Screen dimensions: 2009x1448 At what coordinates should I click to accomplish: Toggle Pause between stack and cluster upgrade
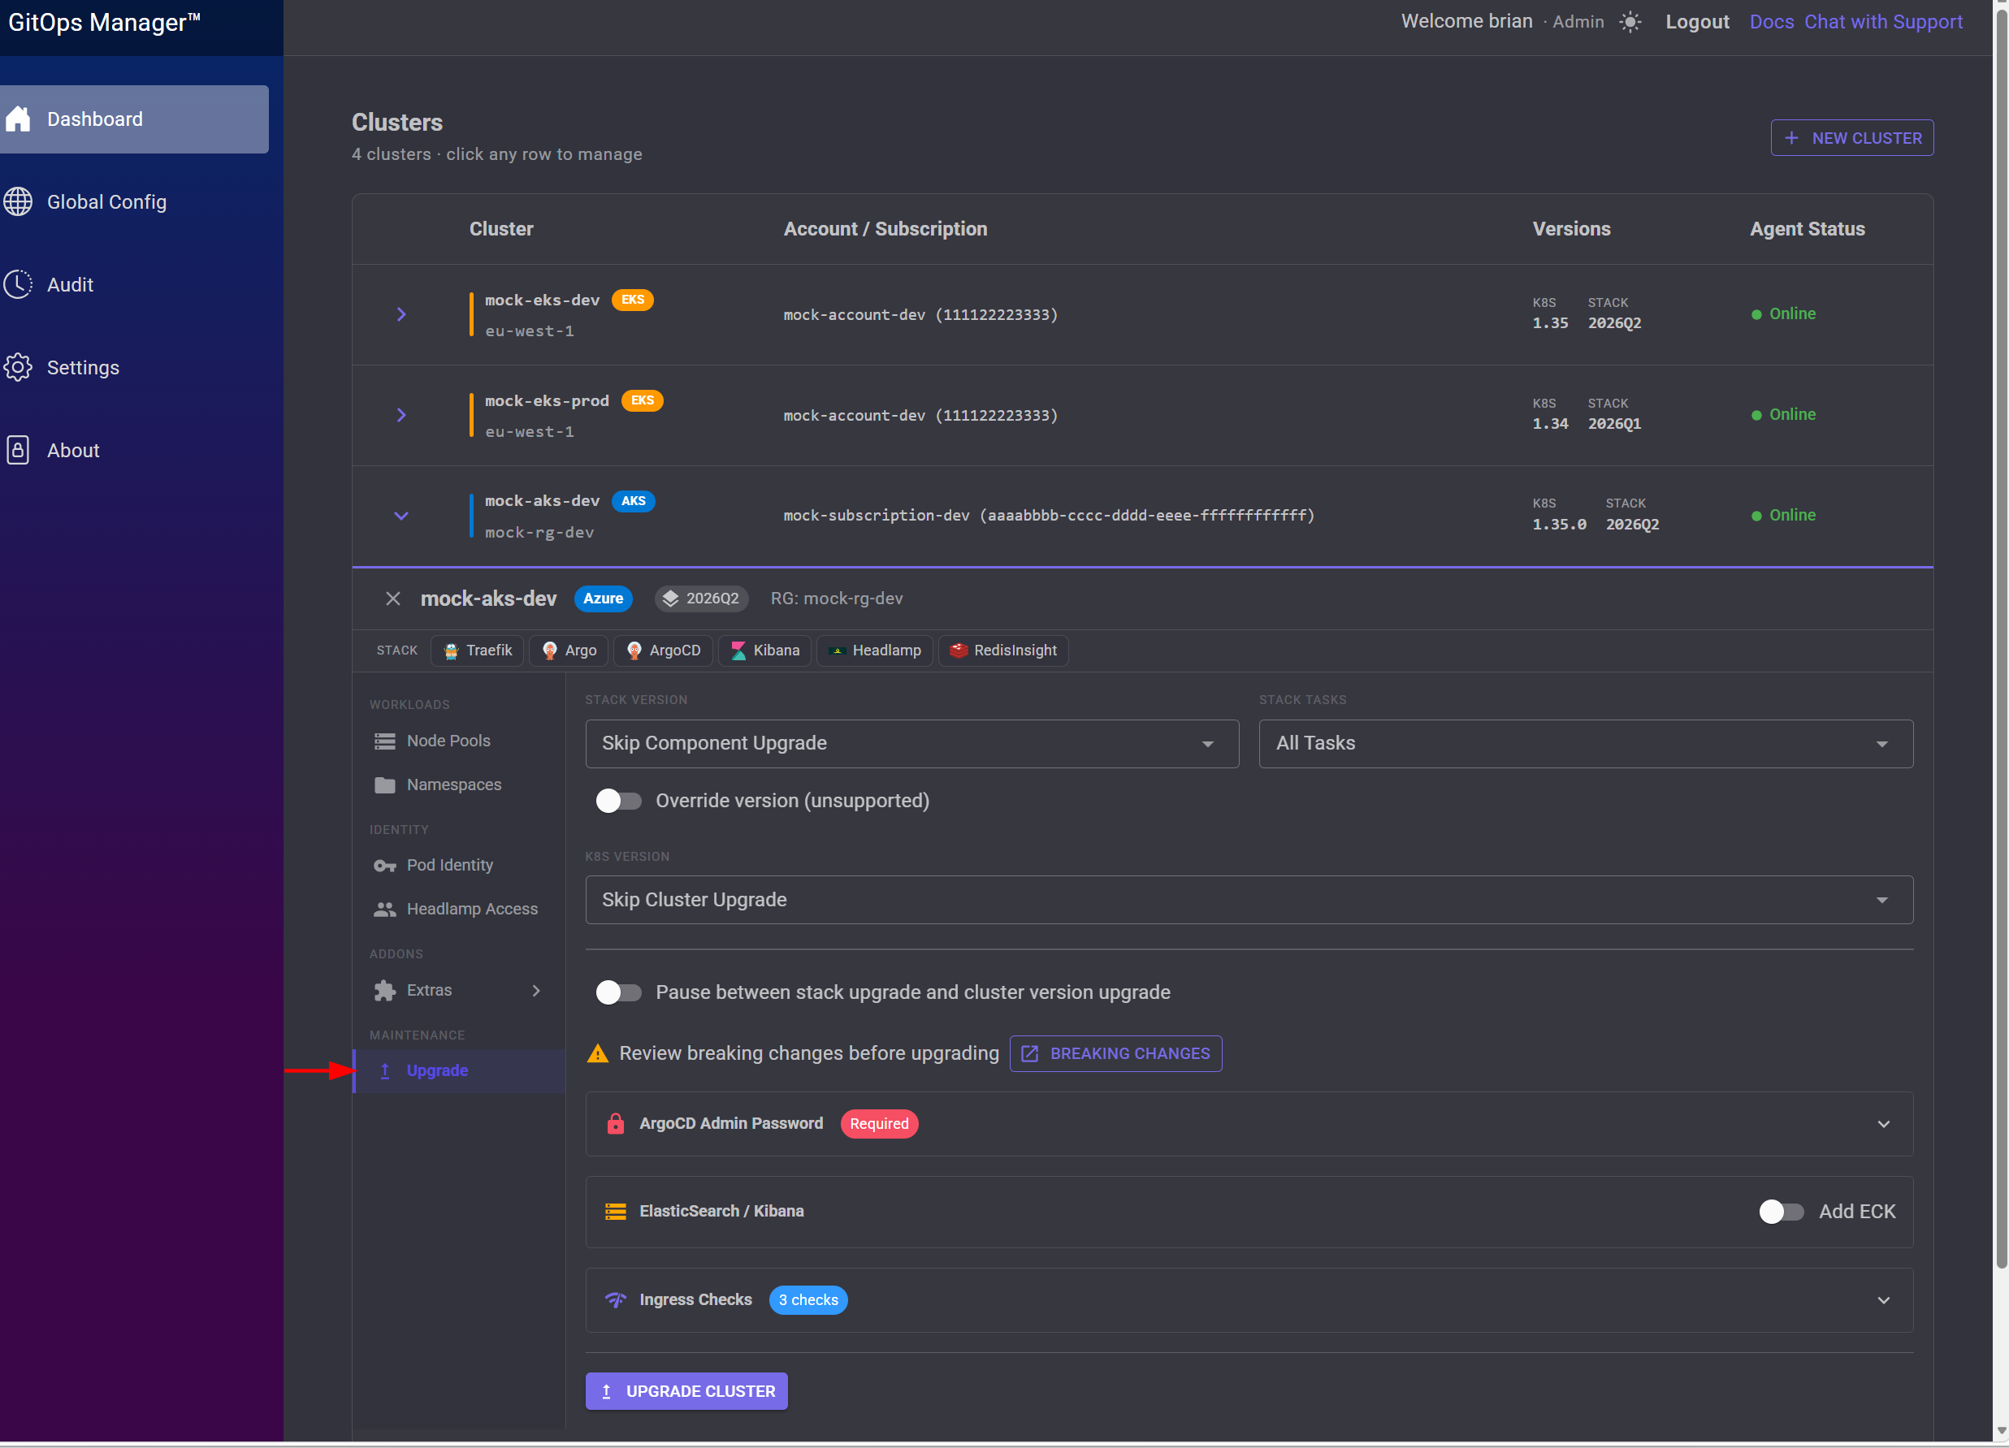(618, 992)
